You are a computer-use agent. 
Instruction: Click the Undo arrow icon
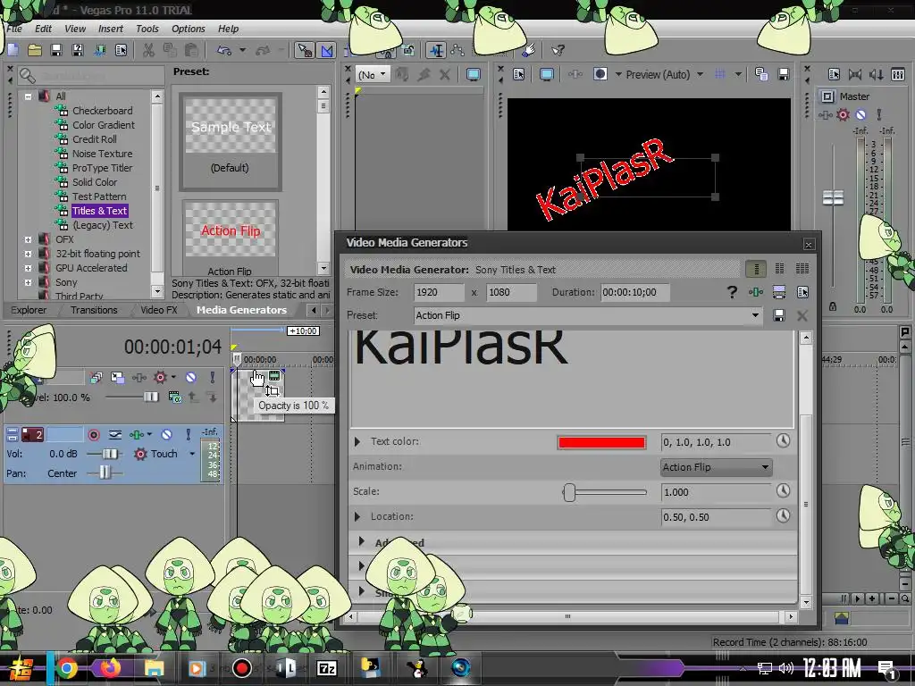224,50
